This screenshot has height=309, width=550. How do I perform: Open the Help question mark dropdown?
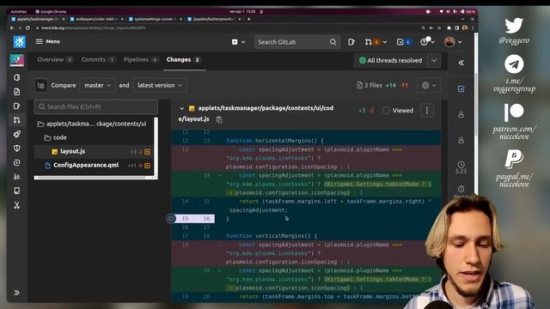[x=427, y=42]
